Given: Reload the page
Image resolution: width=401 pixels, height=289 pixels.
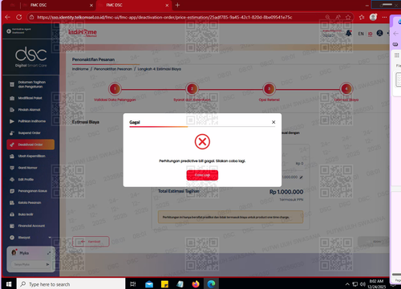Looking at the screenshot, I should coord(18,17).
